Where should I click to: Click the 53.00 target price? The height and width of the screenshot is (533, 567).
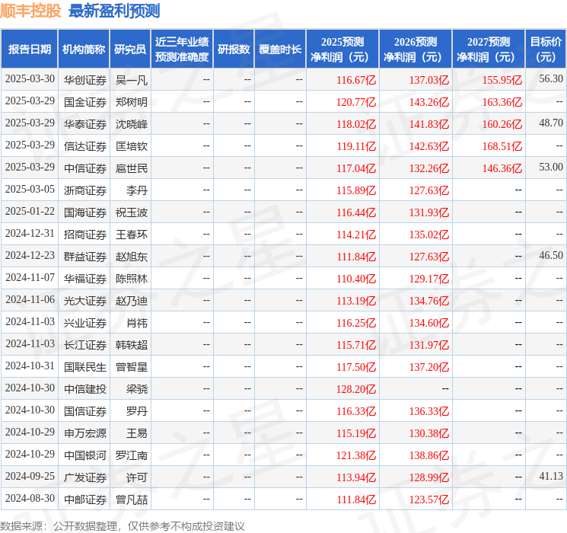551,167
